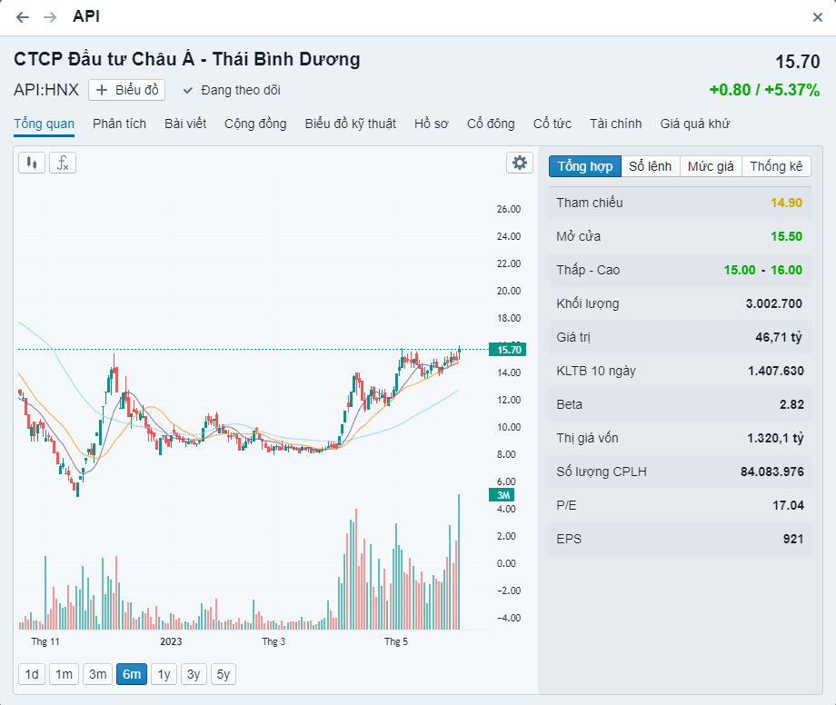Open chart settings gear
Viewport: 836px width, 705px height.
click(x=520, y=163)
